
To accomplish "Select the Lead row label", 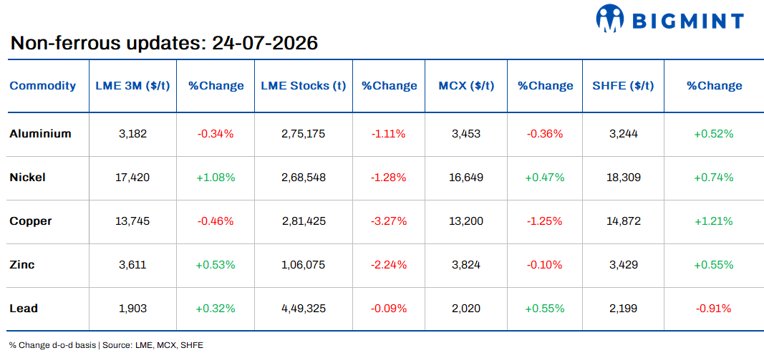I will click(x=24, y=309).
